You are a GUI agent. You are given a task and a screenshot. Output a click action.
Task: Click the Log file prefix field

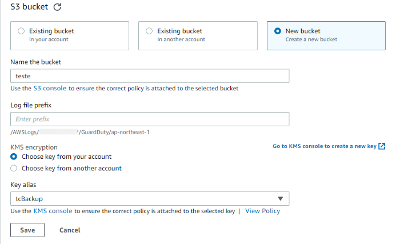[x=150, y=119]
